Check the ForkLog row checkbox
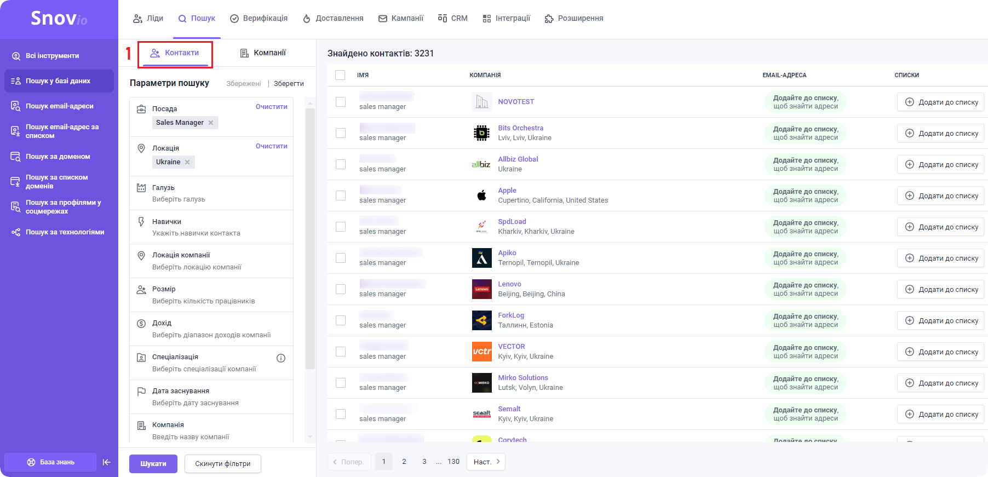 [x=341, y=320]
